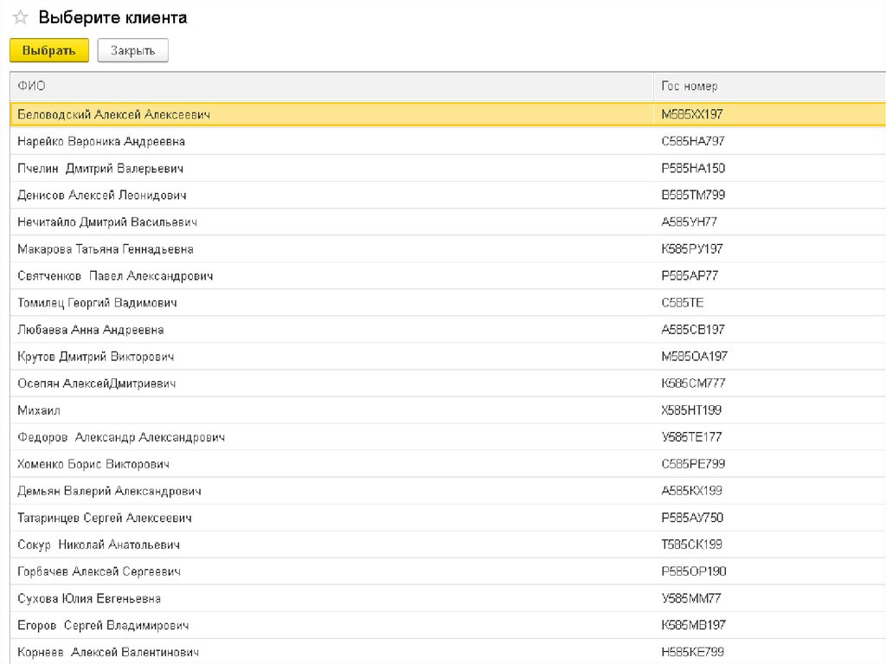Choose client Пчелин Дмитрий Валерьевич
This screenshot has width=886, height=664.
(x=100, y=168)
